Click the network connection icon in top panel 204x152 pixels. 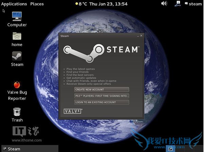pos(177,3)
